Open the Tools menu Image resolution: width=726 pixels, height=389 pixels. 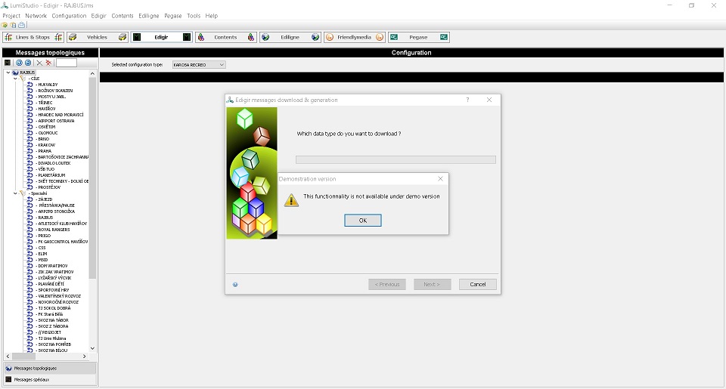[x=194, y=16]
